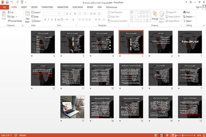Switch to Slide Sorter view in status bar
Image resolution: width=206 pixels, height=137 pixels.
(161, 135)
